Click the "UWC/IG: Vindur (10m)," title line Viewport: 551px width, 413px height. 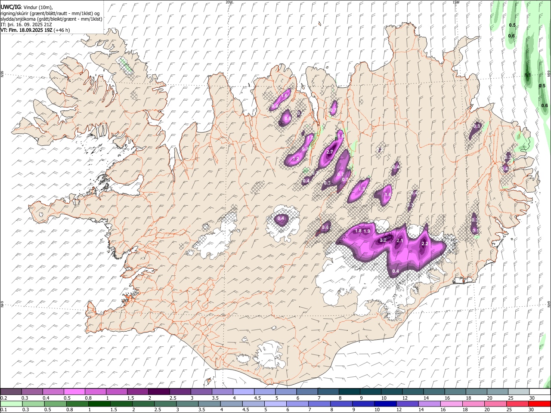click(x=27, y=7)
